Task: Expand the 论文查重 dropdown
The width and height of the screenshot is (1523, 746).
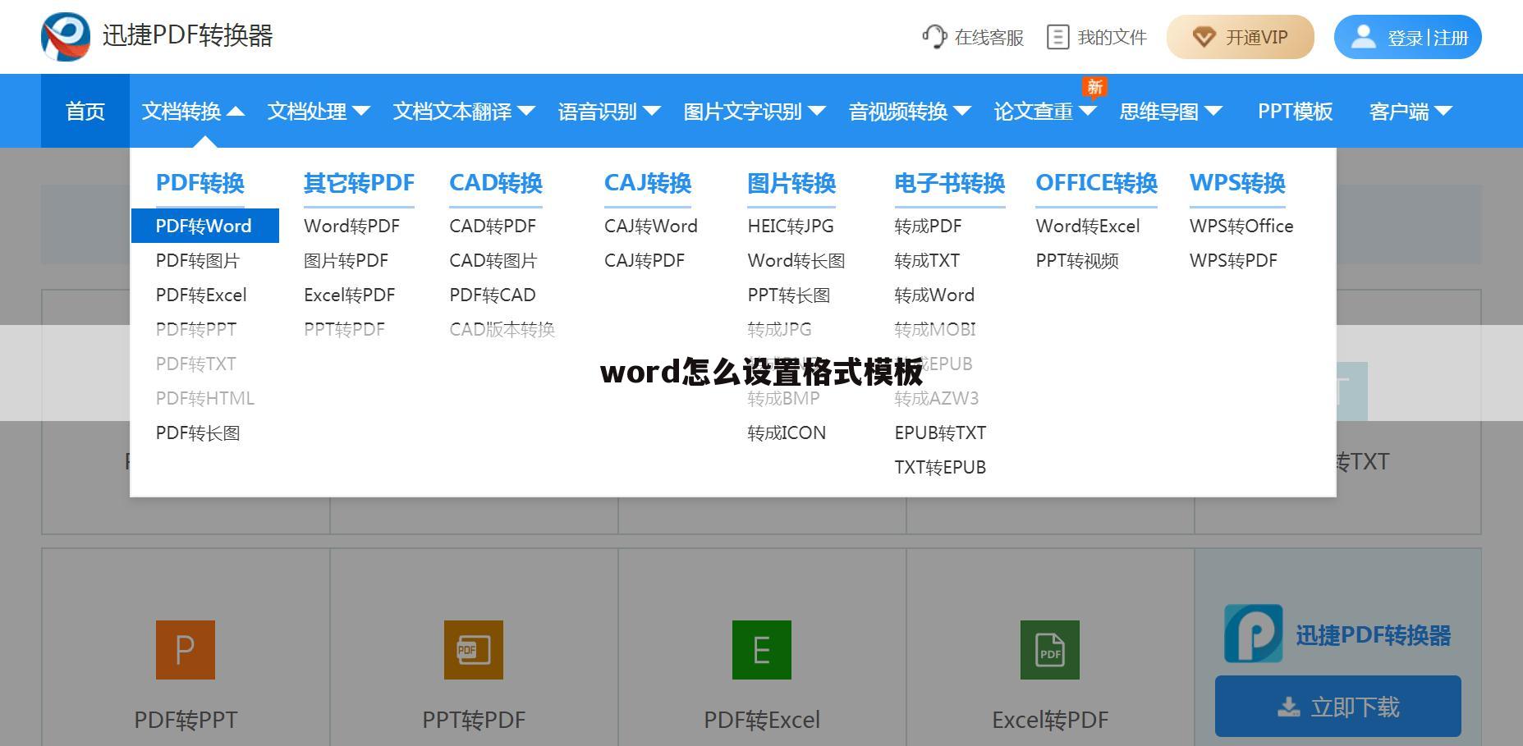Action: (1088, 111)
